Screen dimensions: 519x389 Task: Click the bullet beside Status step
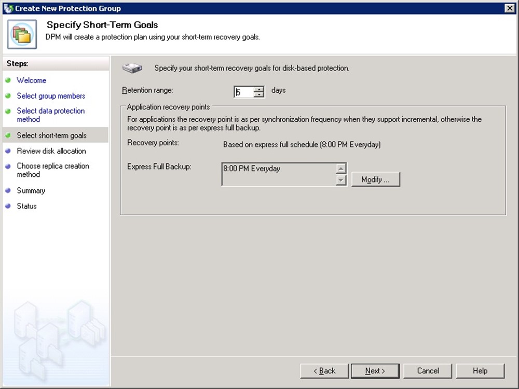coord(8,206)
